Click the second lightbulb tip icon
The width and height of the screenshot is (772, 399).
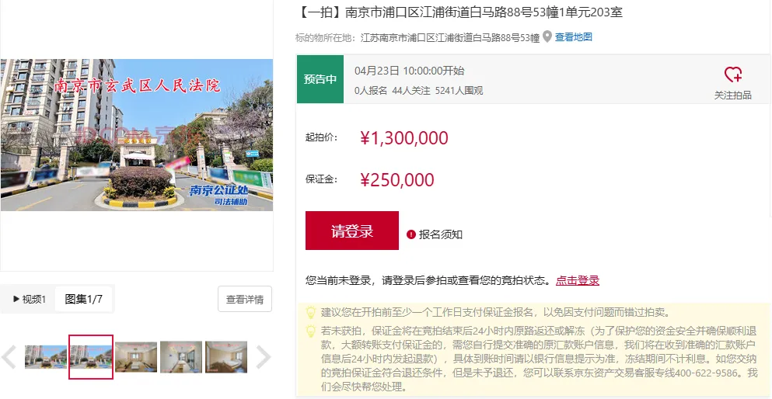(311, 331)
